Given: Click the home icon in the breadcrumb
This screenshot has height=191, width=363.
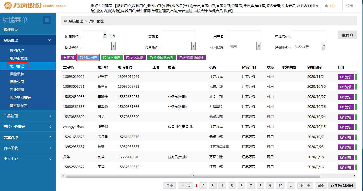Looking at the screenshot, I should (x=65, y=21).
